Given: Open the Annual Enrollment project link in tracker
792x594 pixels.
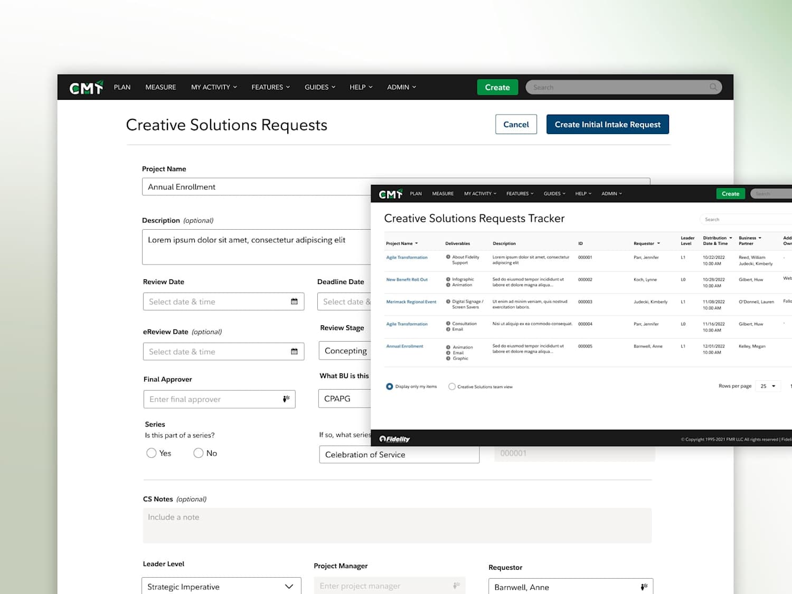Looking at the screenshot, I should [404, 346].
